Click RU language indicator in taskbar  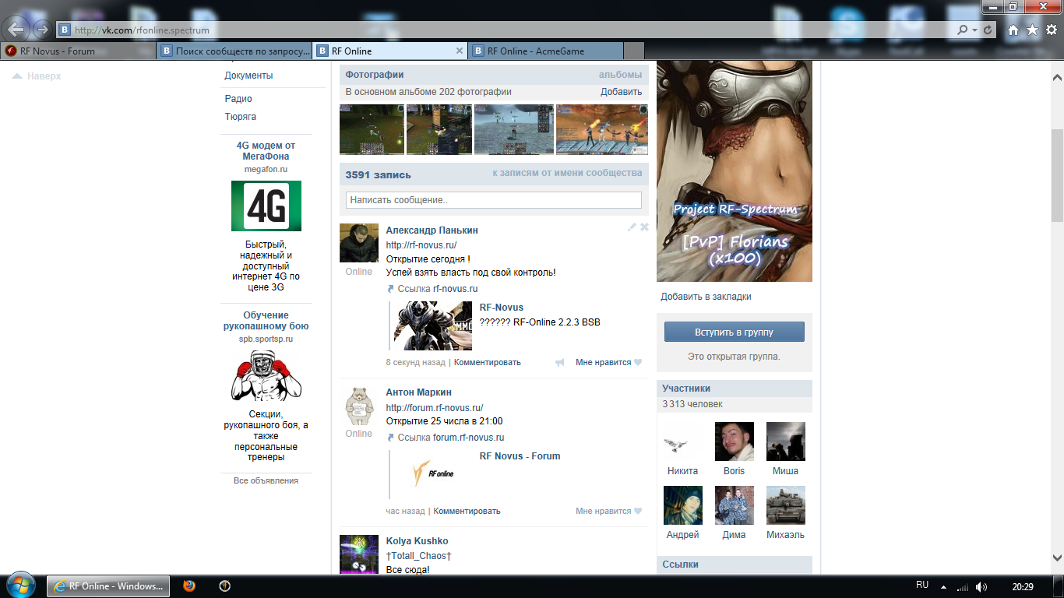(922, 585)
